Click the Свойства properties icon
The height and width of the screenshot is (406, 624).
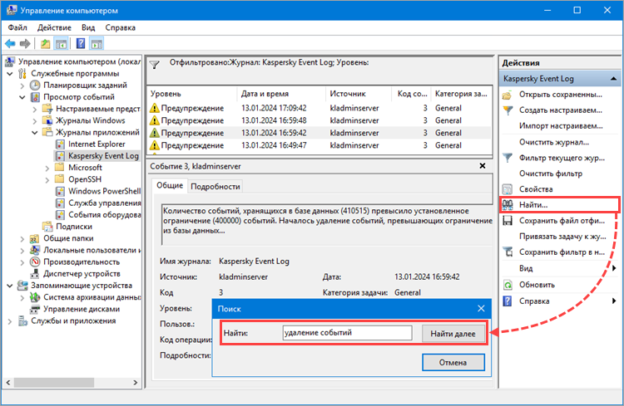[508, 189]
